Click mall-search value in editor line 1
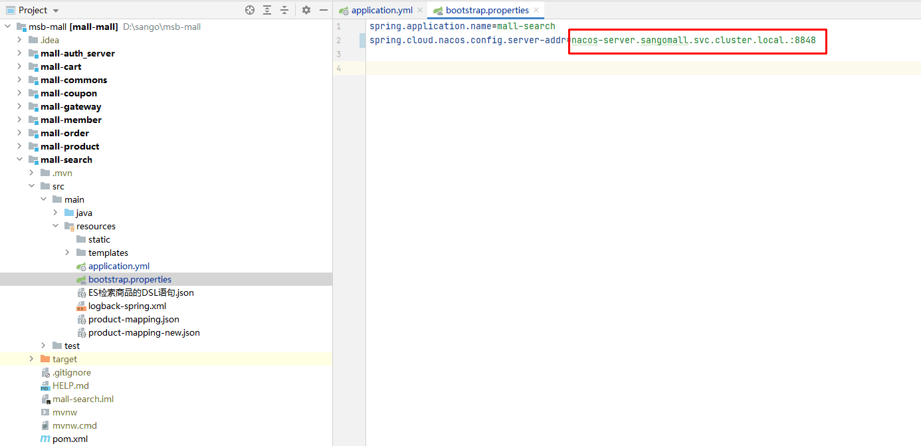Screen dimensions: 921x446 [526, 26]
